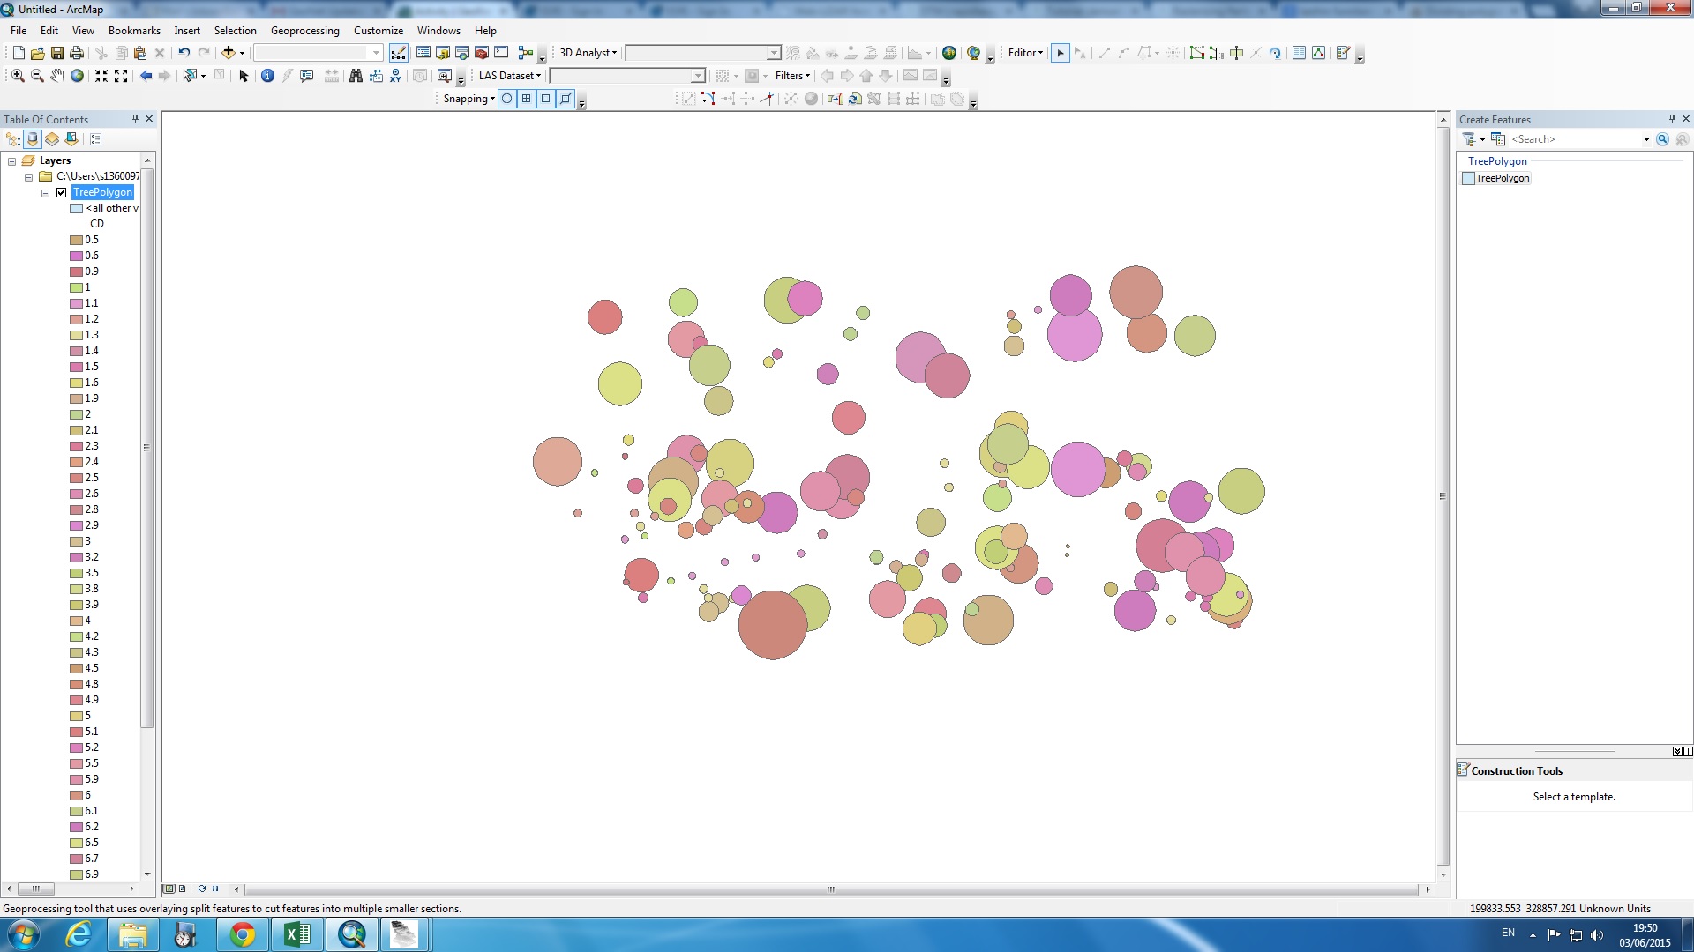Select color swatch for value 0.5

[76, 240]
